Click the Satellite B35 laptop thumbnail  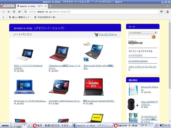(93, 87)
